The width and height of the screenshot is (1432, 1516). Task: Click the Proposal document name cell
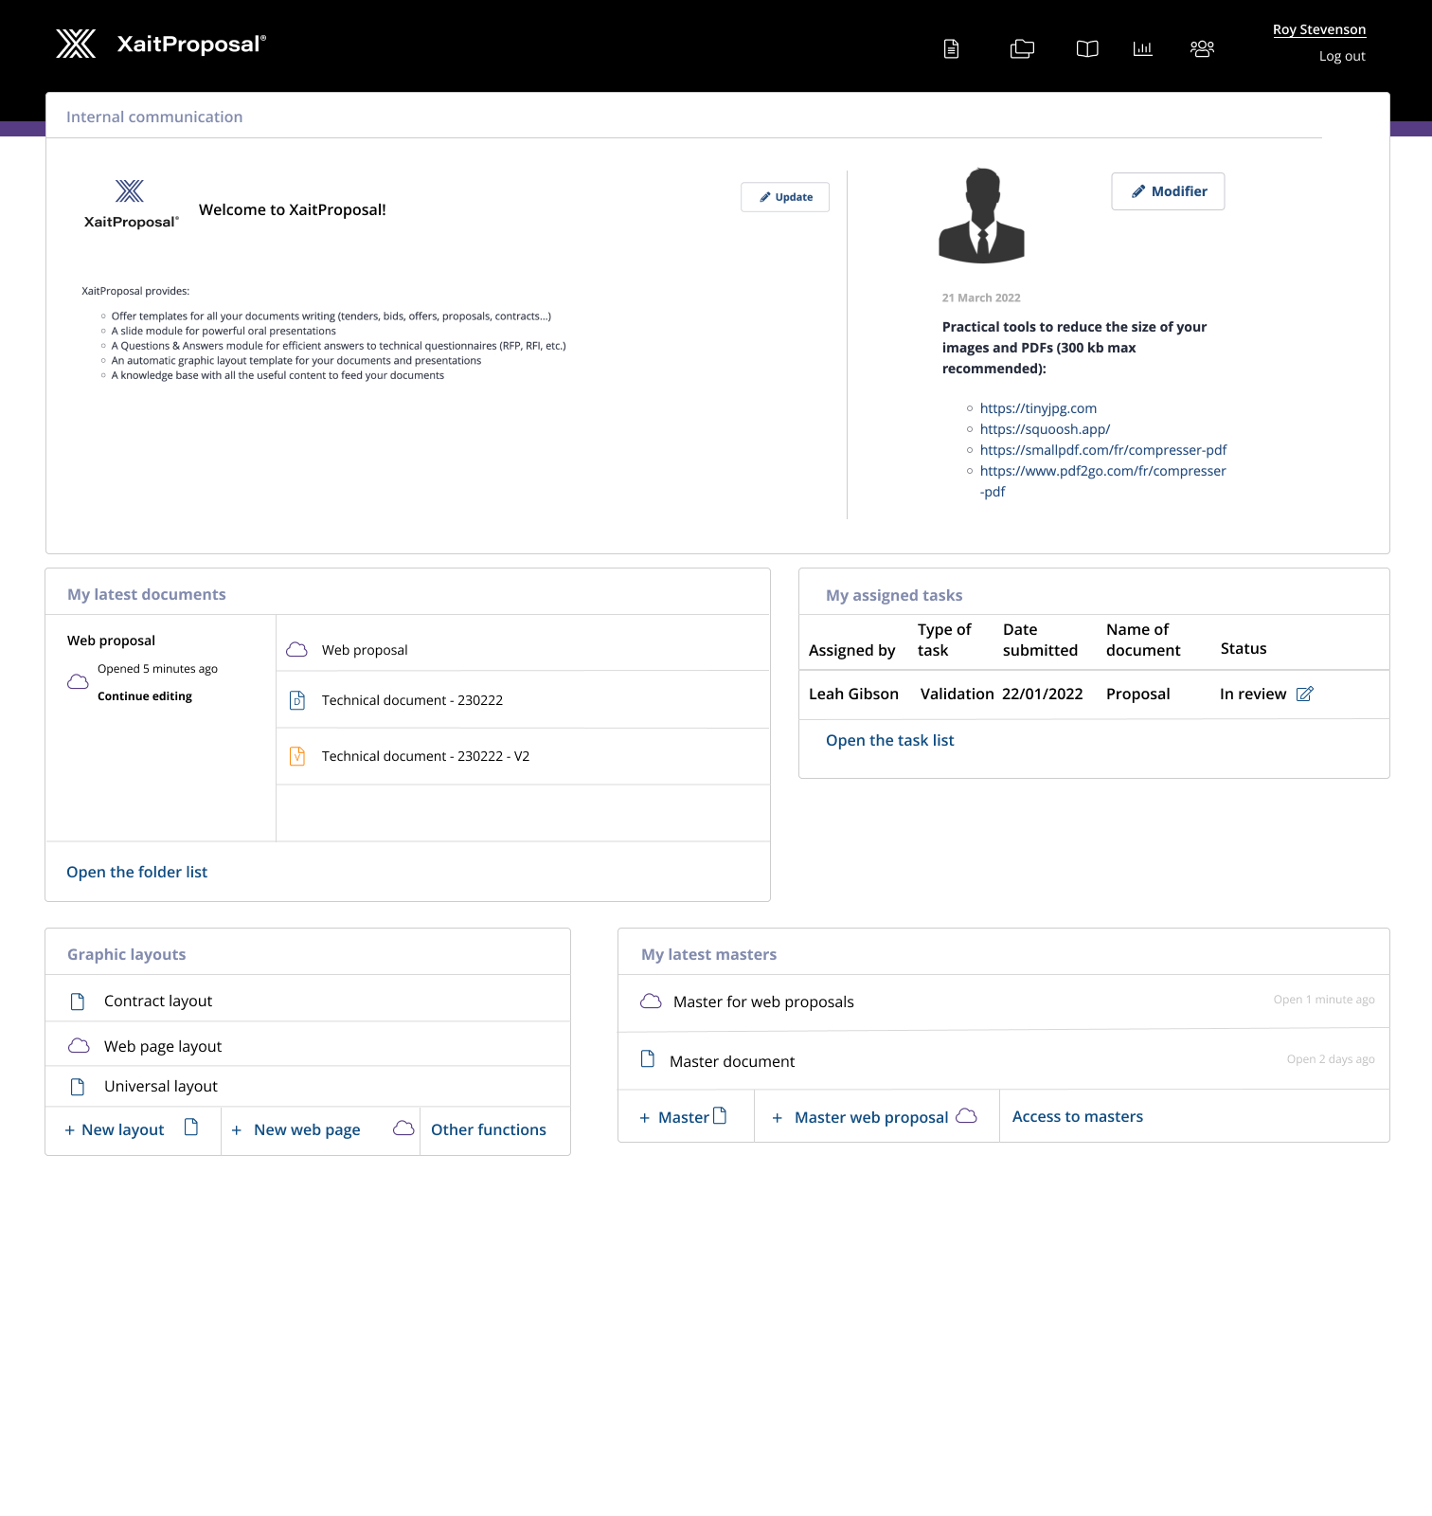tap(1137, 694)
